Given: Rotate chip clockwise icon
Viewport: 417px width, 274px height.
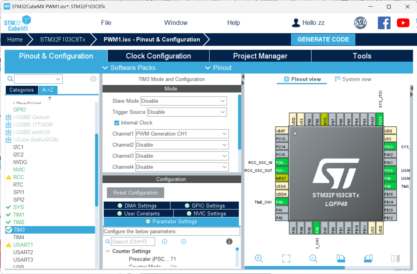Looking at the screenshot, I should pyautogui.click(x=341, y=258).
